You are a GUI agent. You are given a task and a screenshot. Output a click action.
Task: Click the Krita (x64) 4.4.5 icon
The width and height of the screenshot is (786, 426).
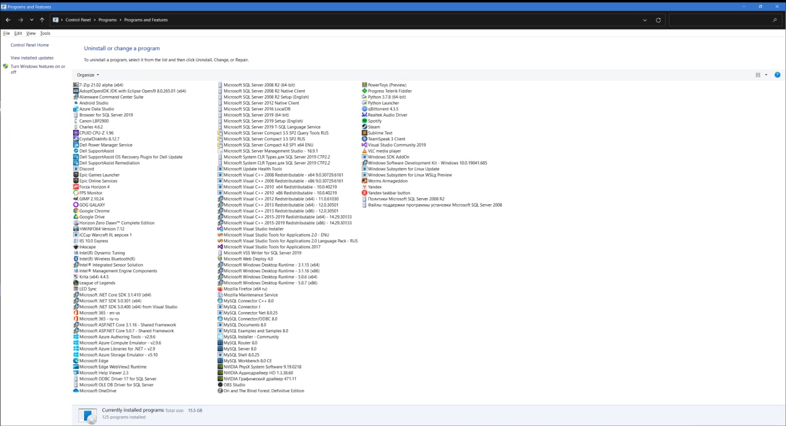tap(76, 277)
